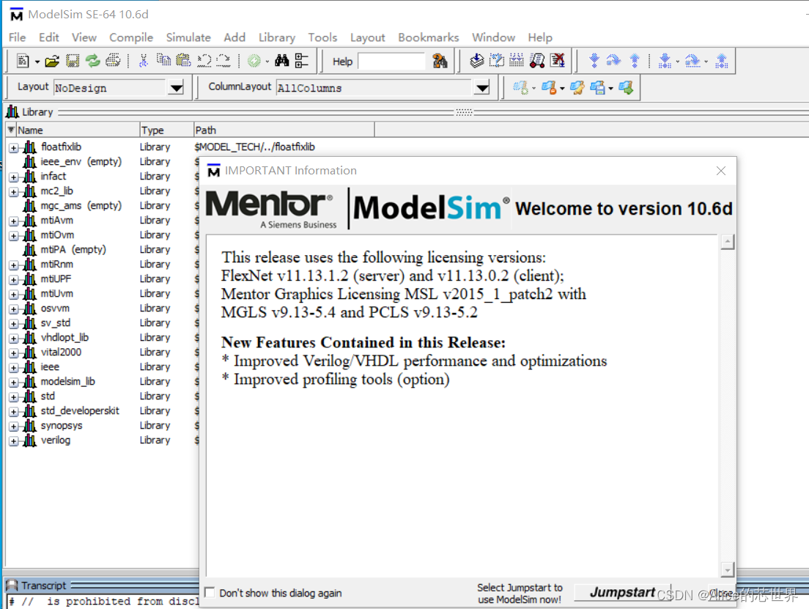Select the sv_std library row
The height and width of the screenshot is (609, 809).
(x=55, y=323)
